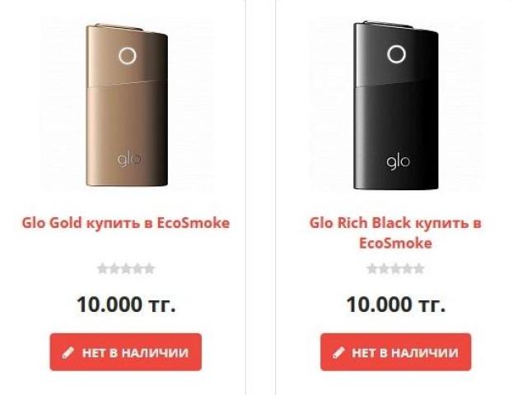Click the ring button on the black device image
Screen dimensions: 527x395
point(396,53)
